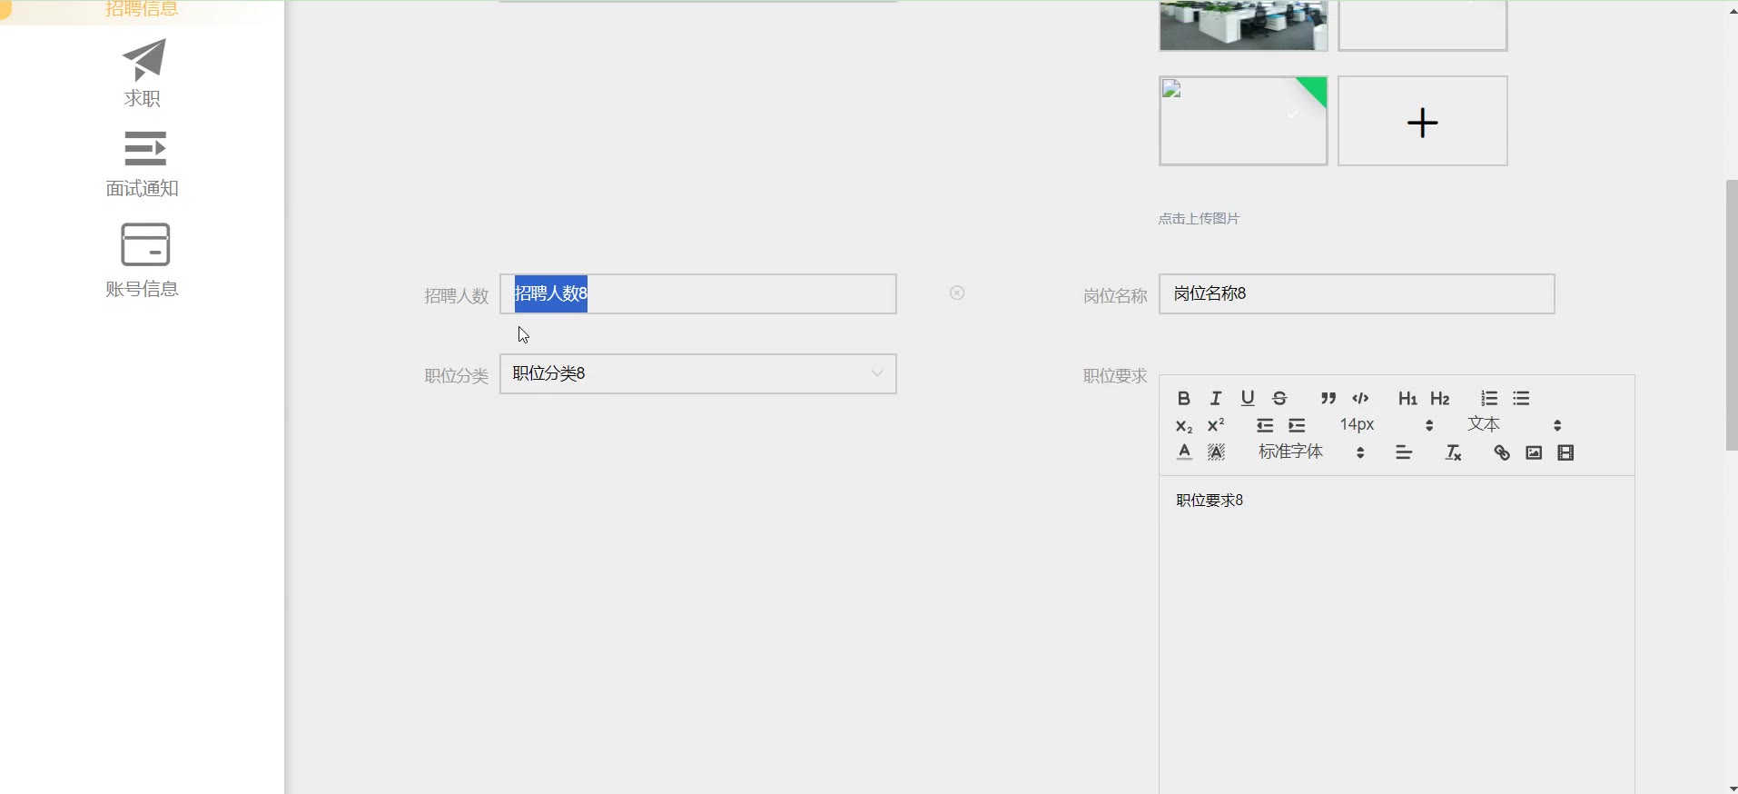Screen dimensions: 1738x794
Task: Insert hyperlink in editor
Action: point(1502,452)
